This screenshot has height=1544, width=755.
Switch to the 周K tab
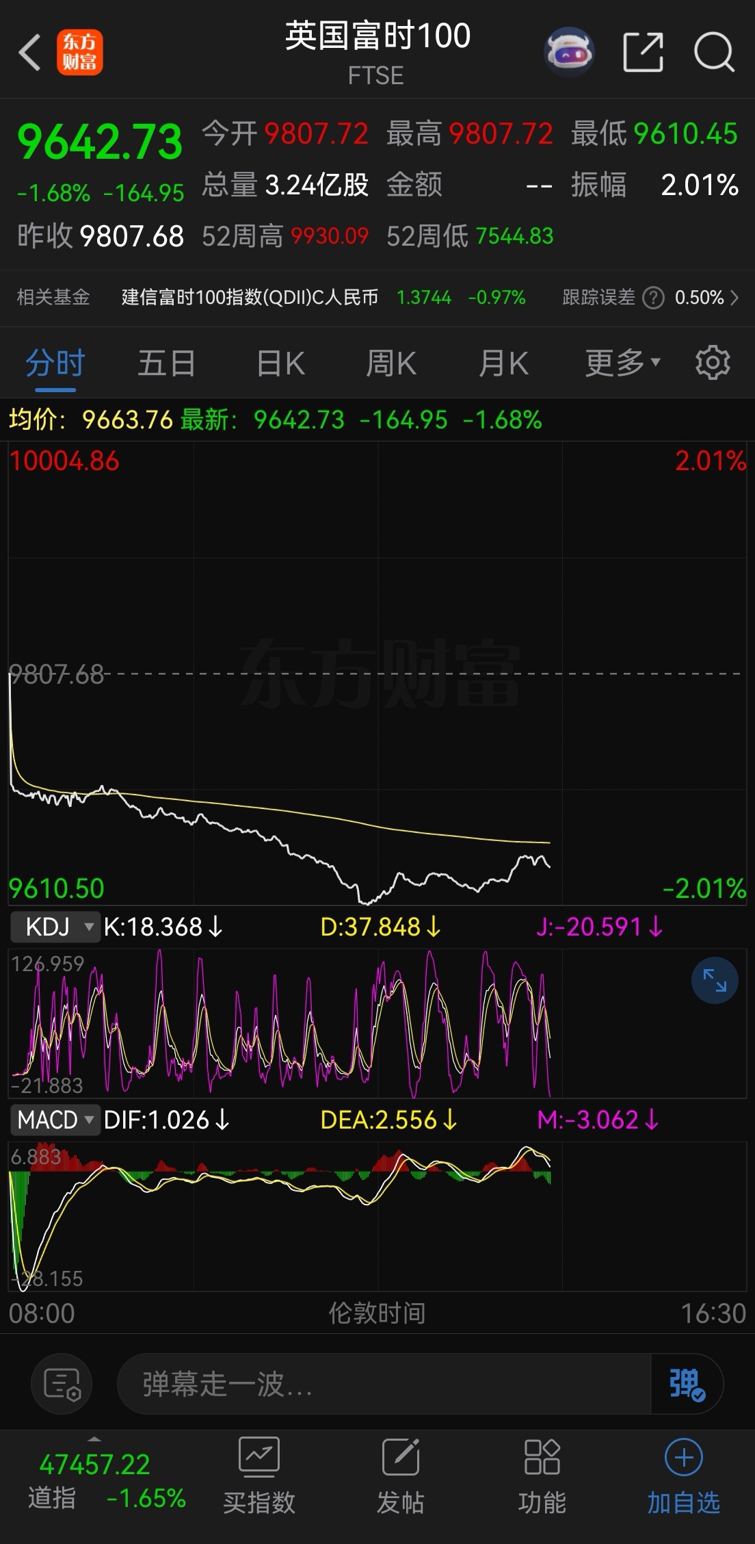[391, 363]
